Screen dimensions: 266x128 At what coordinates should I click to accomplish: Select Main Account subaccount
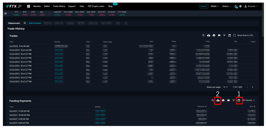(35, 23)
